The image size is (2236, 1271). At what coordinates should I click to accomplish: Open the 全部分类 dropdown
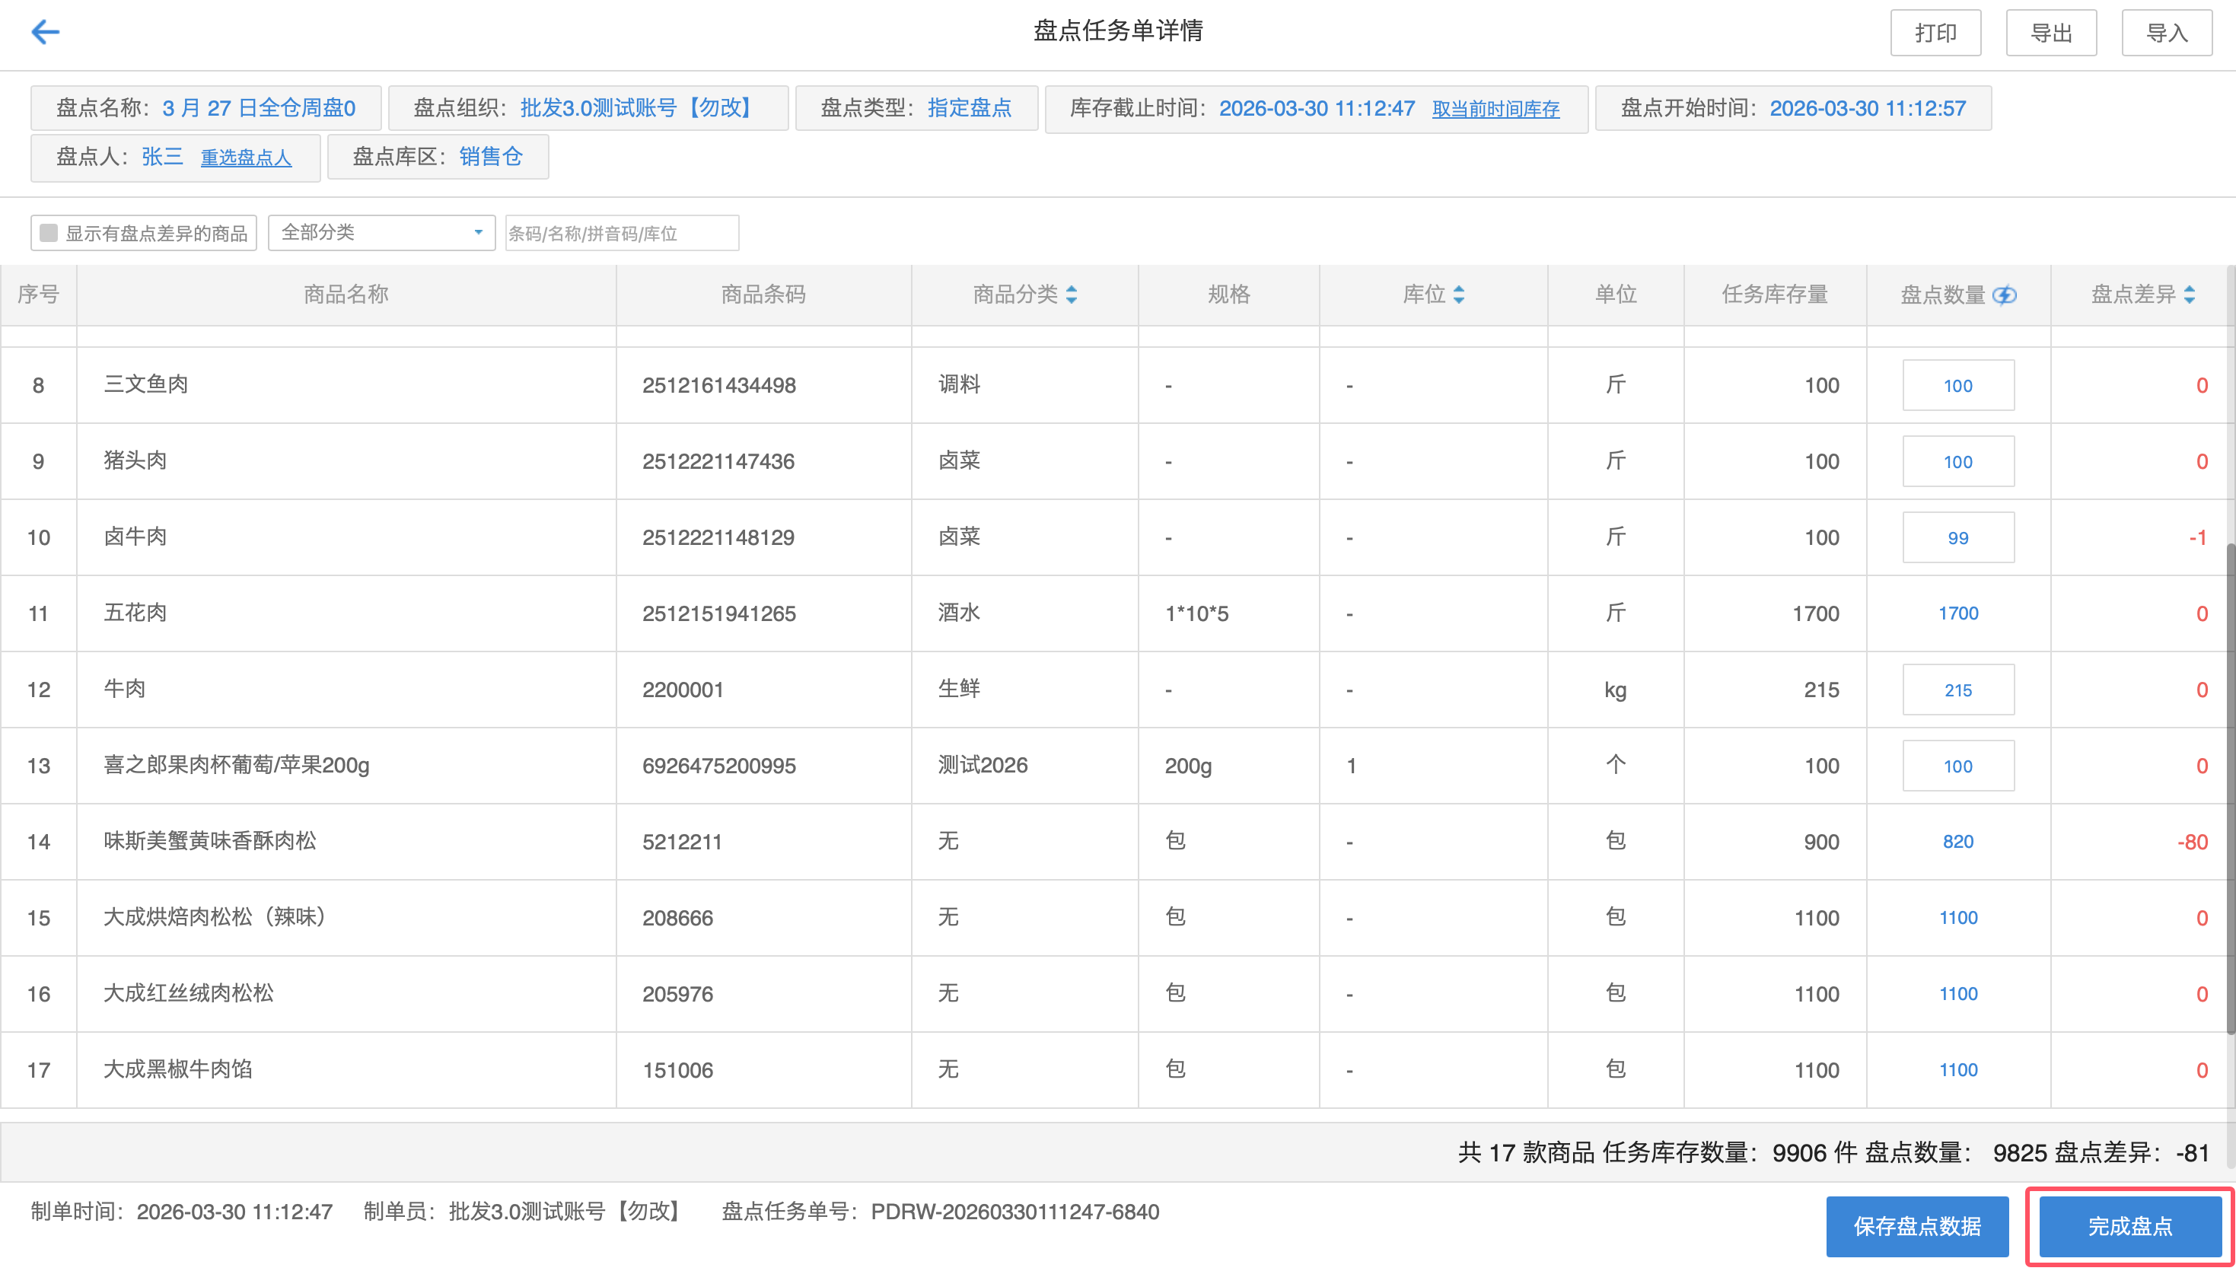tap(381, 233)
